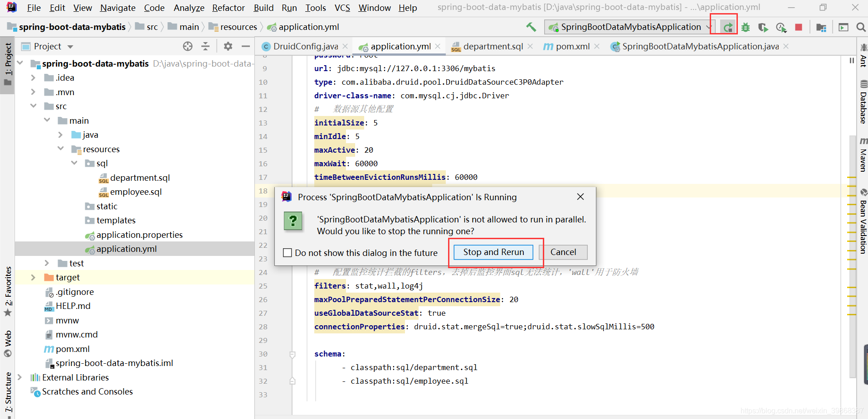Open the Ant tool window
868x419 pixels.
point(863,55)
